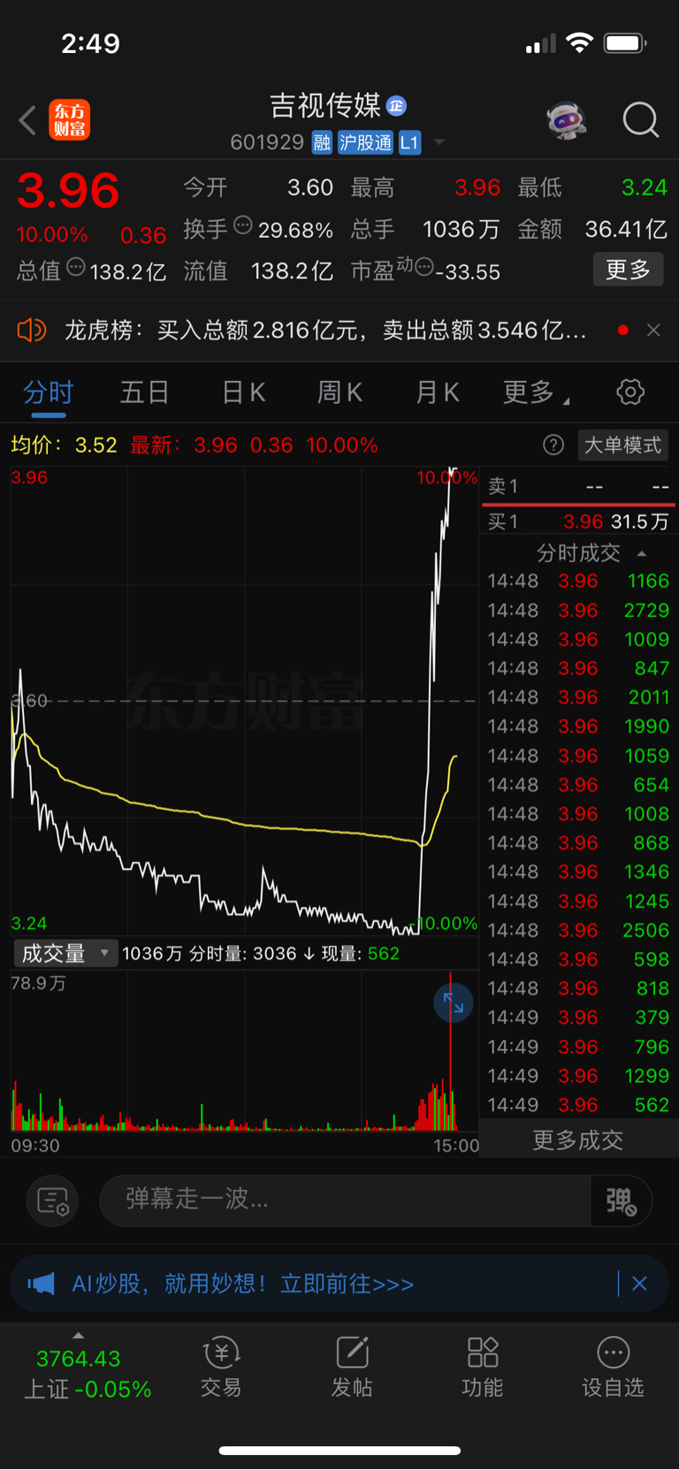The height and width of the screenshot is (1470, 679).
Task: Tap the blue 企 badge beside stock name
Action: tap(396, 106)
